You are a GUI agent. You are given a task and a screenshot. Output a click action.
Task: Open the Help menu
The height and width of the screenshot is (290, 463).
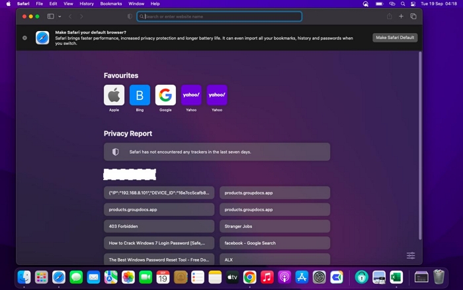[155, 4]
